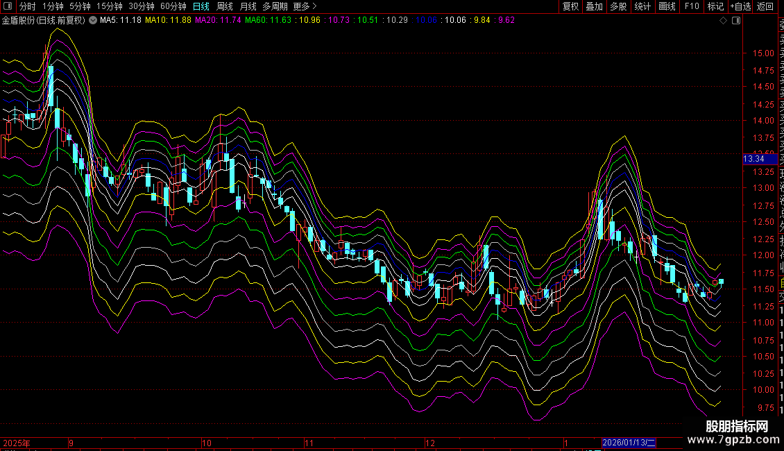Switch to 15分钟 period

pyautogui.click(x=109, y=6)
